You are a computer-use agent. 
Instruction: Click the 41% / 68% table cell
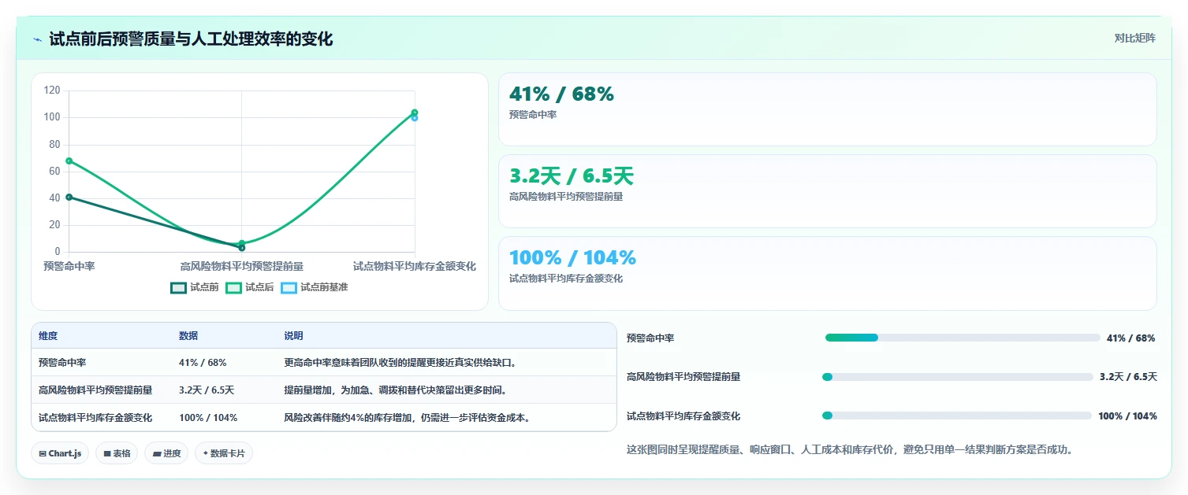click(203, 363)
